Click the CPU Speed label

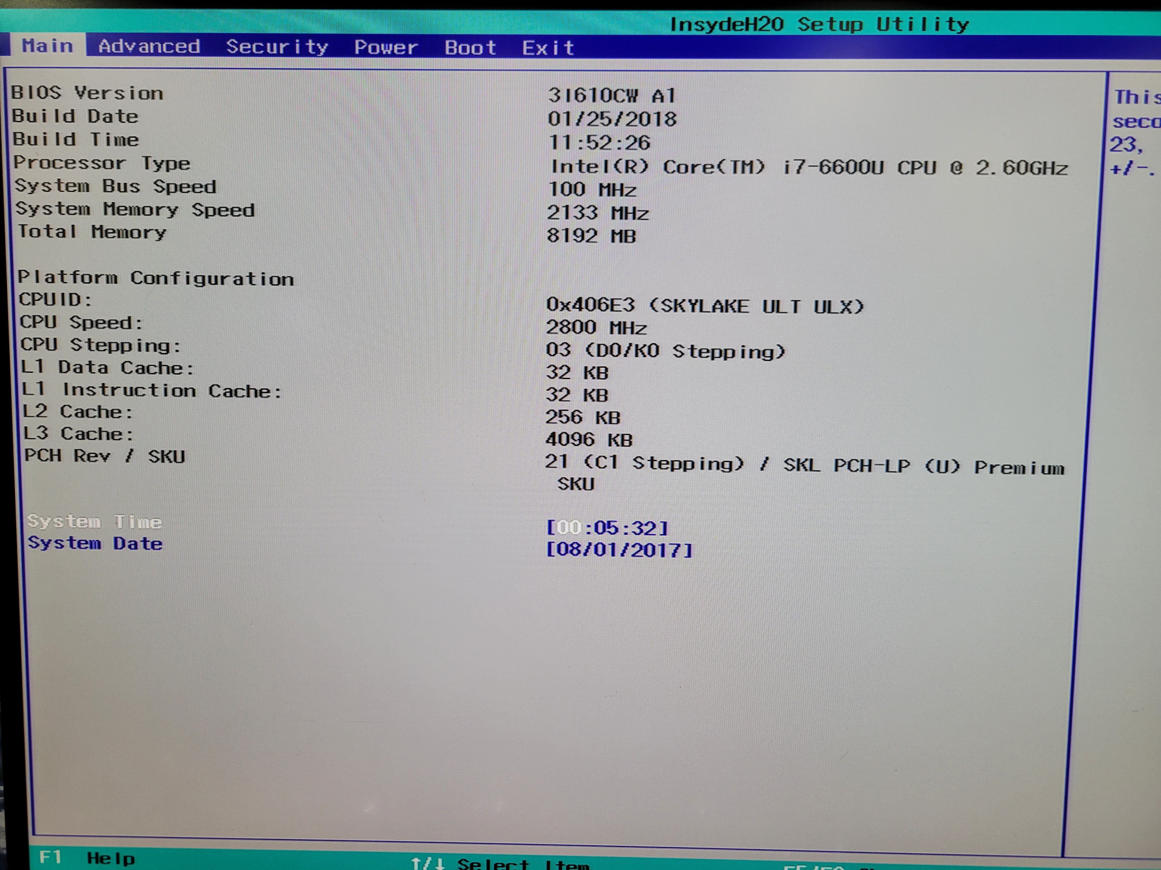(81, 322)
